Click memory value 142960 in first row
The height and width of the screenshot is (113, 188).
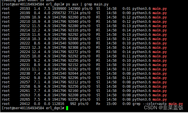[74, 9]
